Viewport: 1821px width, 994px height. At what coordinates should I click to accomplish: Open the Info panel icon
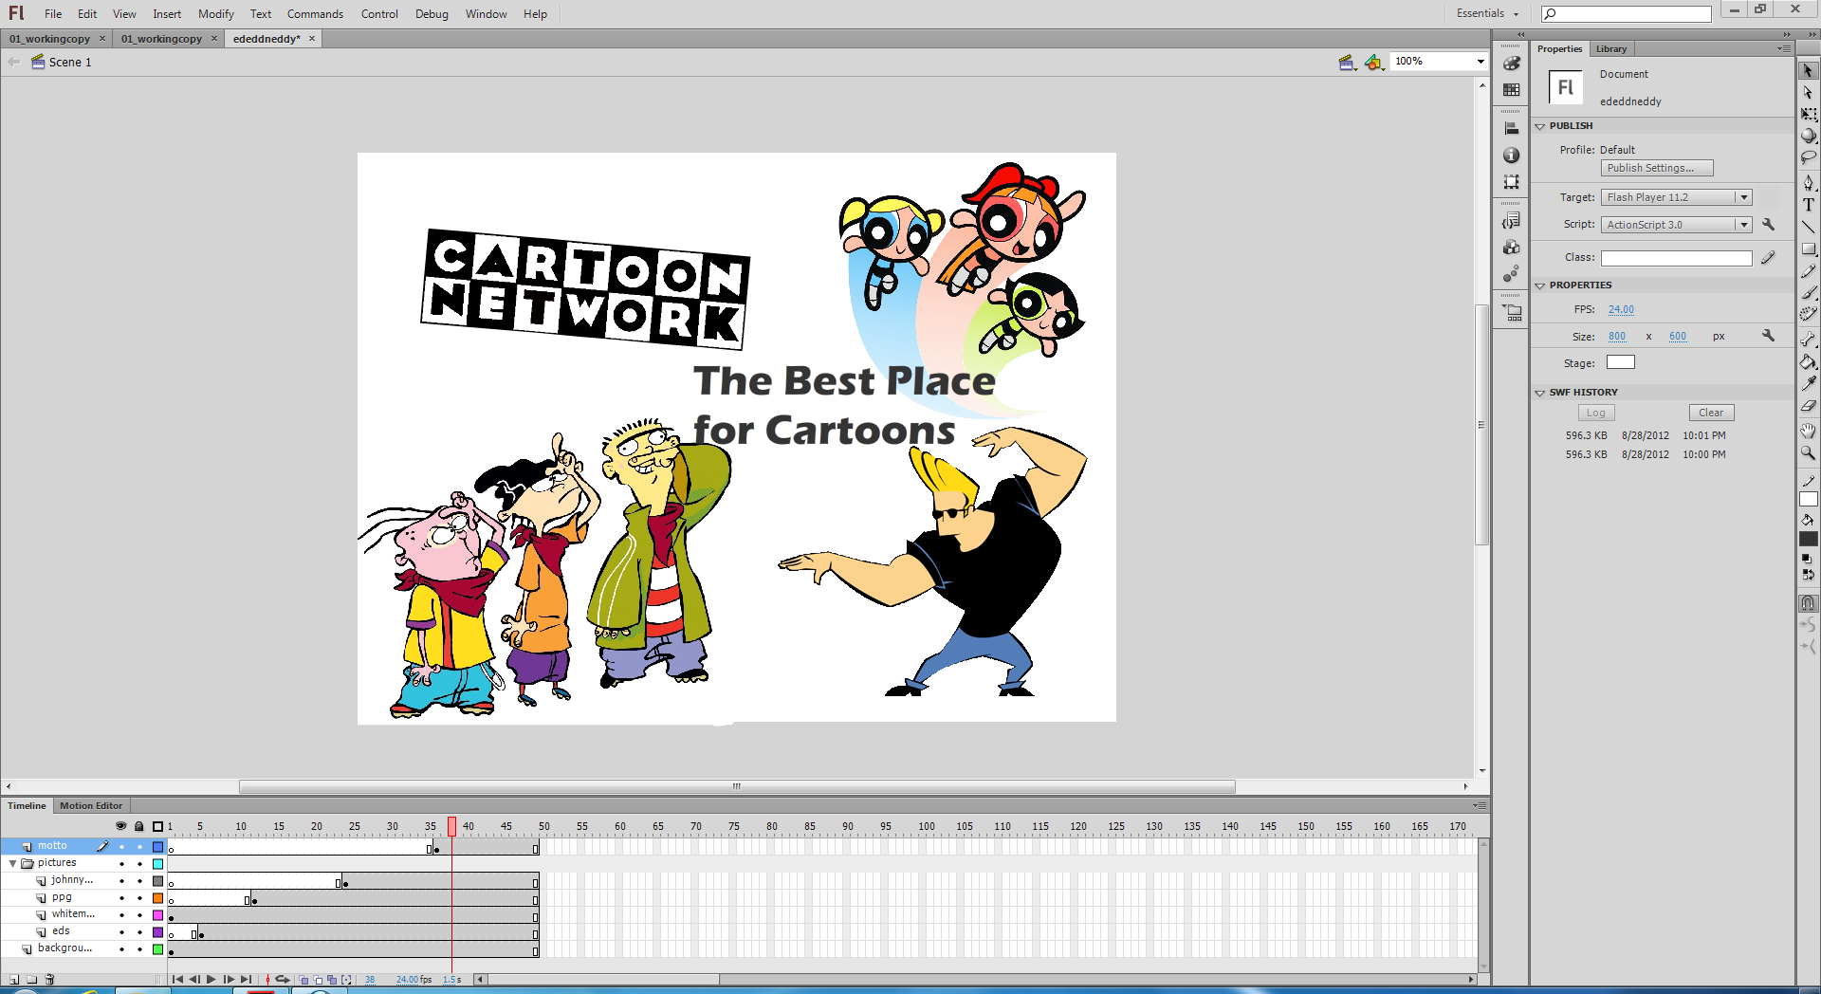tap(1511, 156)
